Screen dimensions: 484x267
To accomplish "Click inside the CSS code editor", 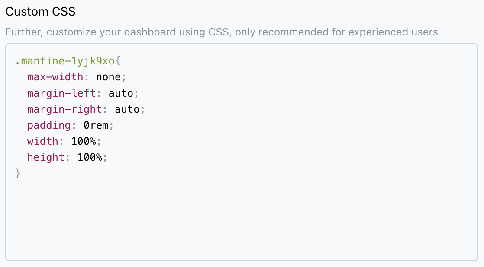I will tap(216, 130).
